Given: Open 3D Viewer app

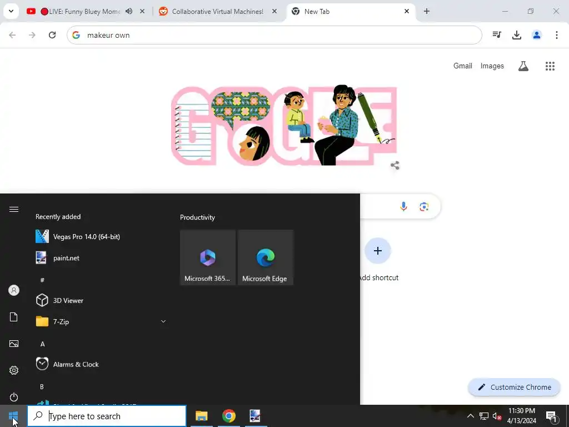Looking at the screenshot, I should click(102, 301).
